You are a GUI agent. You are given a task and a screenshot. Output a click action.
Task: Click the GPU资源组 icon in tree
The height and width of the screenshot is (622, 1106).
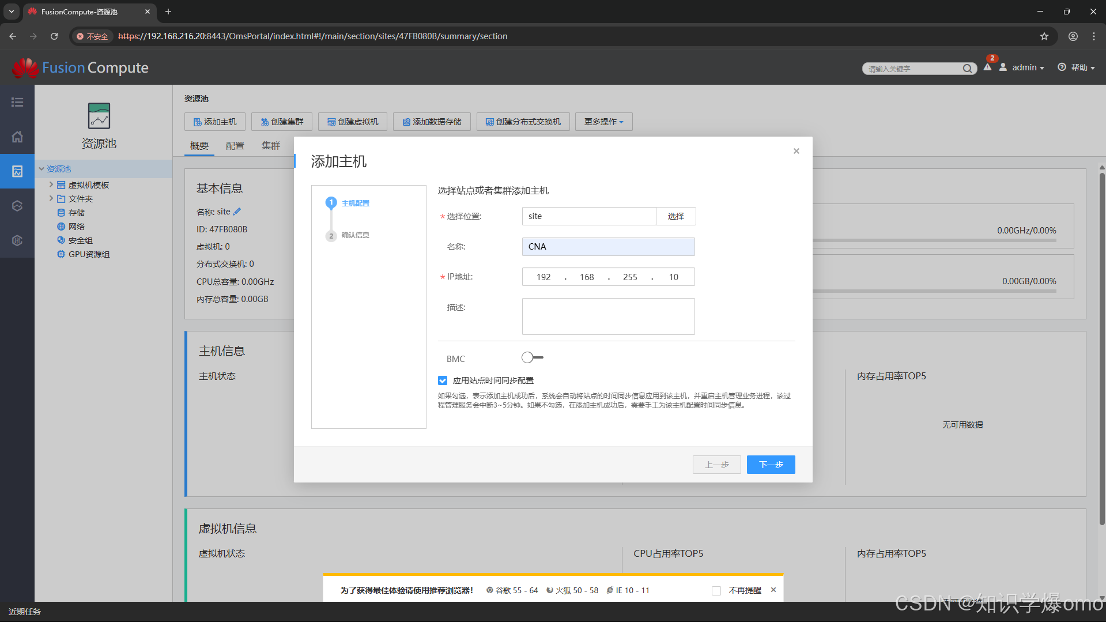coord(61,254)
